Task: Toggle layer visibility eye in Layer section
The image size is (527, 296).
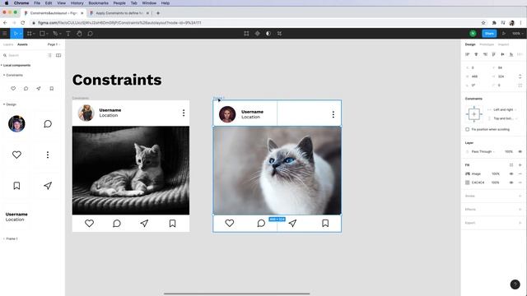Action: click(x=520, y=151)
